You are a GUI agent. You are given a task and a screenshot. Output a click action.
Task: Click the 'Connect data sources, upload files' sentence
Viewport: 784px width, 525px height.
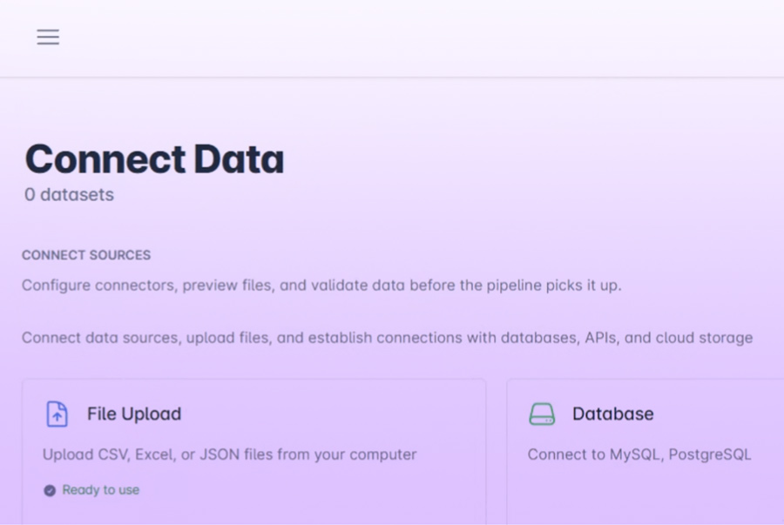(x=387, y=338)
